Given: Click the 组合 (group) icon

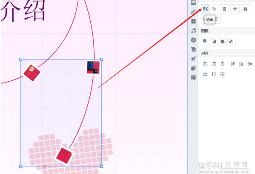Looking at the screenshot, I should (x=205, y=9).
